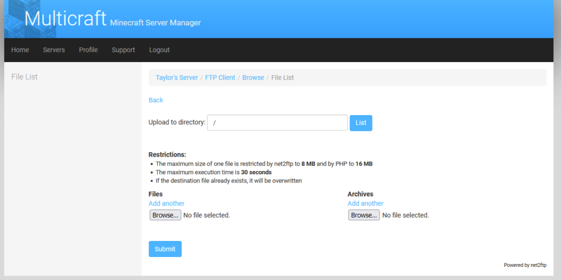
Task: Open the Browse breadcrumb link
Action: 253,78
